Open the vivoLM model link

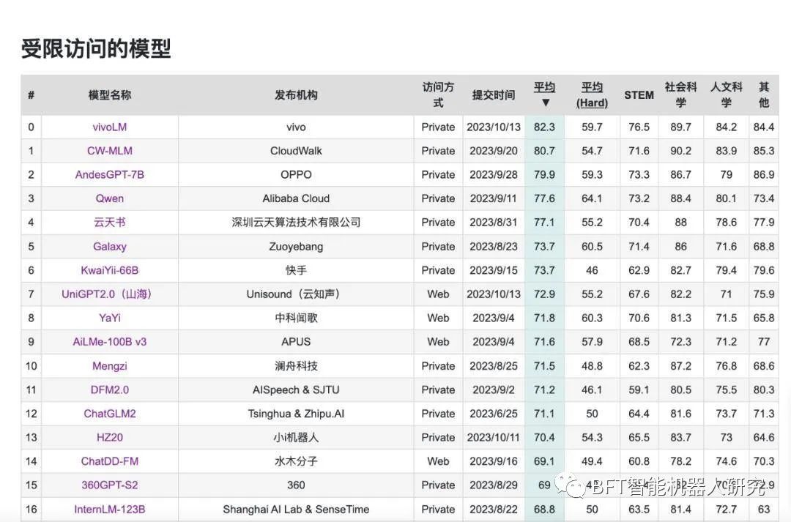109,127
